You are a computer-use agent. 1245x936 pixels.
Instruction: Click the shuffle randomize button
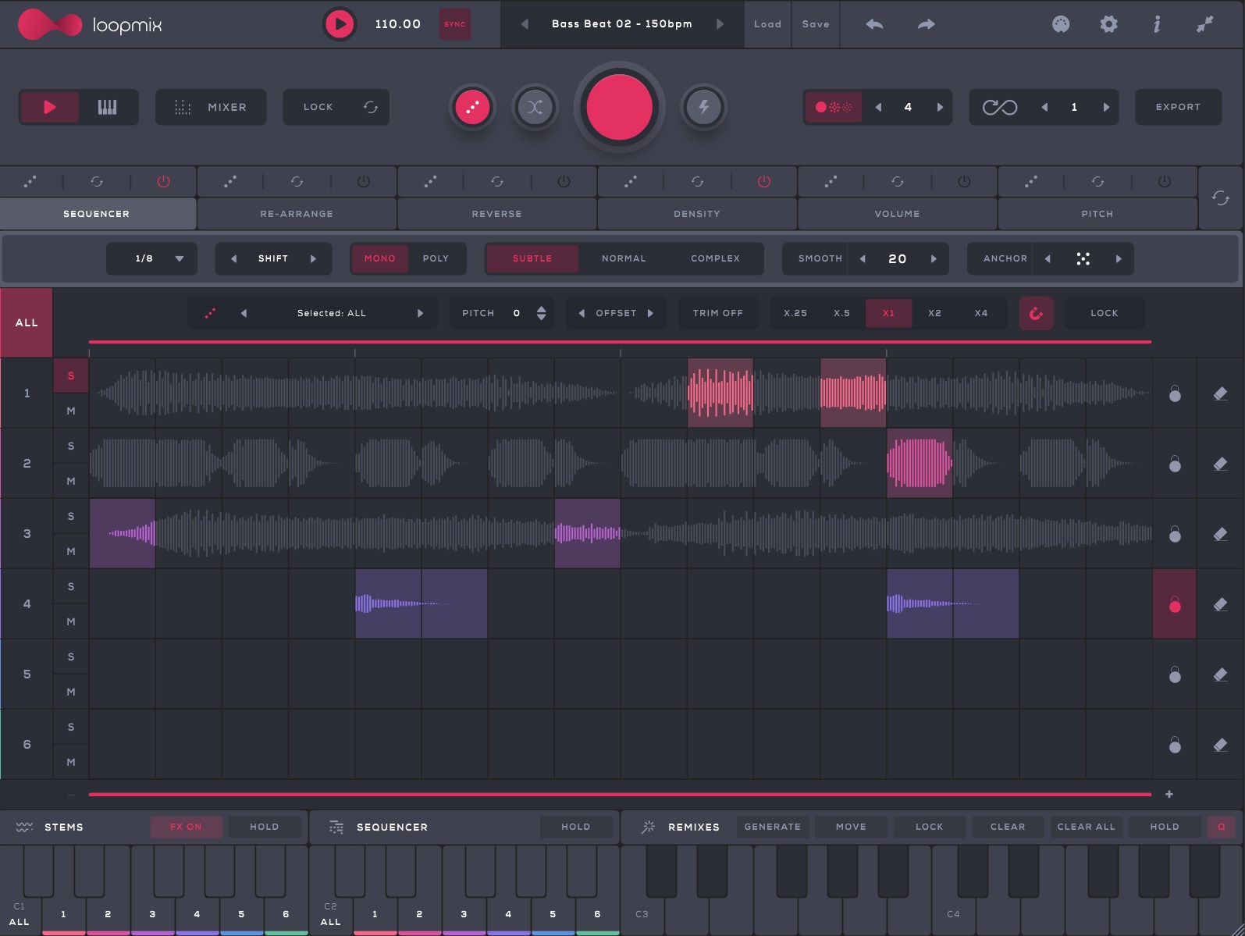pos(535,107)
